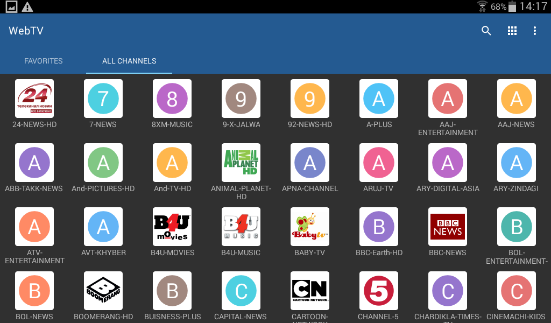551x323 pixels.
Task: Tap the AAJ-NEWS channel icon
Action: coord(517,99)
